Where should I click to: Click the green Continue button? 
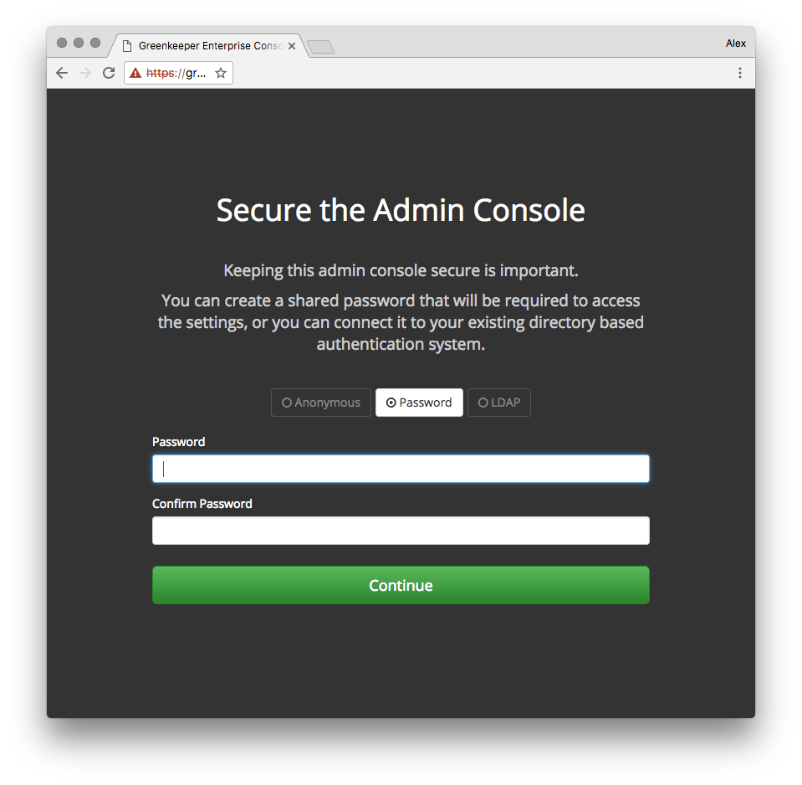(x=401, y=585)
